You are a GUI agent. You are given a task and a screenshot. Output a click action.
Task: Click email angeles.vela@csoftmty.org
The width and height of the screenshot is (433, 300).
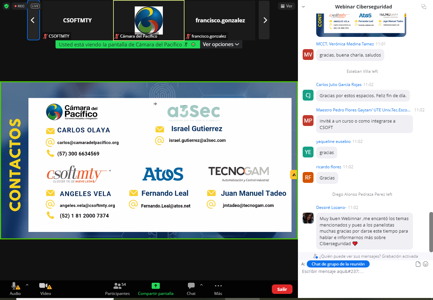pyautogui.click(x=87, y=205)
